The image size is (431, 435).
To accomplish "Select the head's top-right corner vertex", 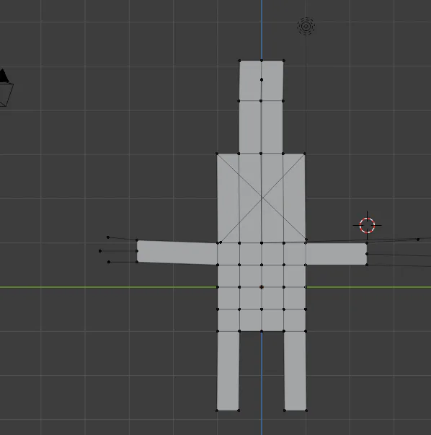I will pyautogui.click(x=283, y=61).
